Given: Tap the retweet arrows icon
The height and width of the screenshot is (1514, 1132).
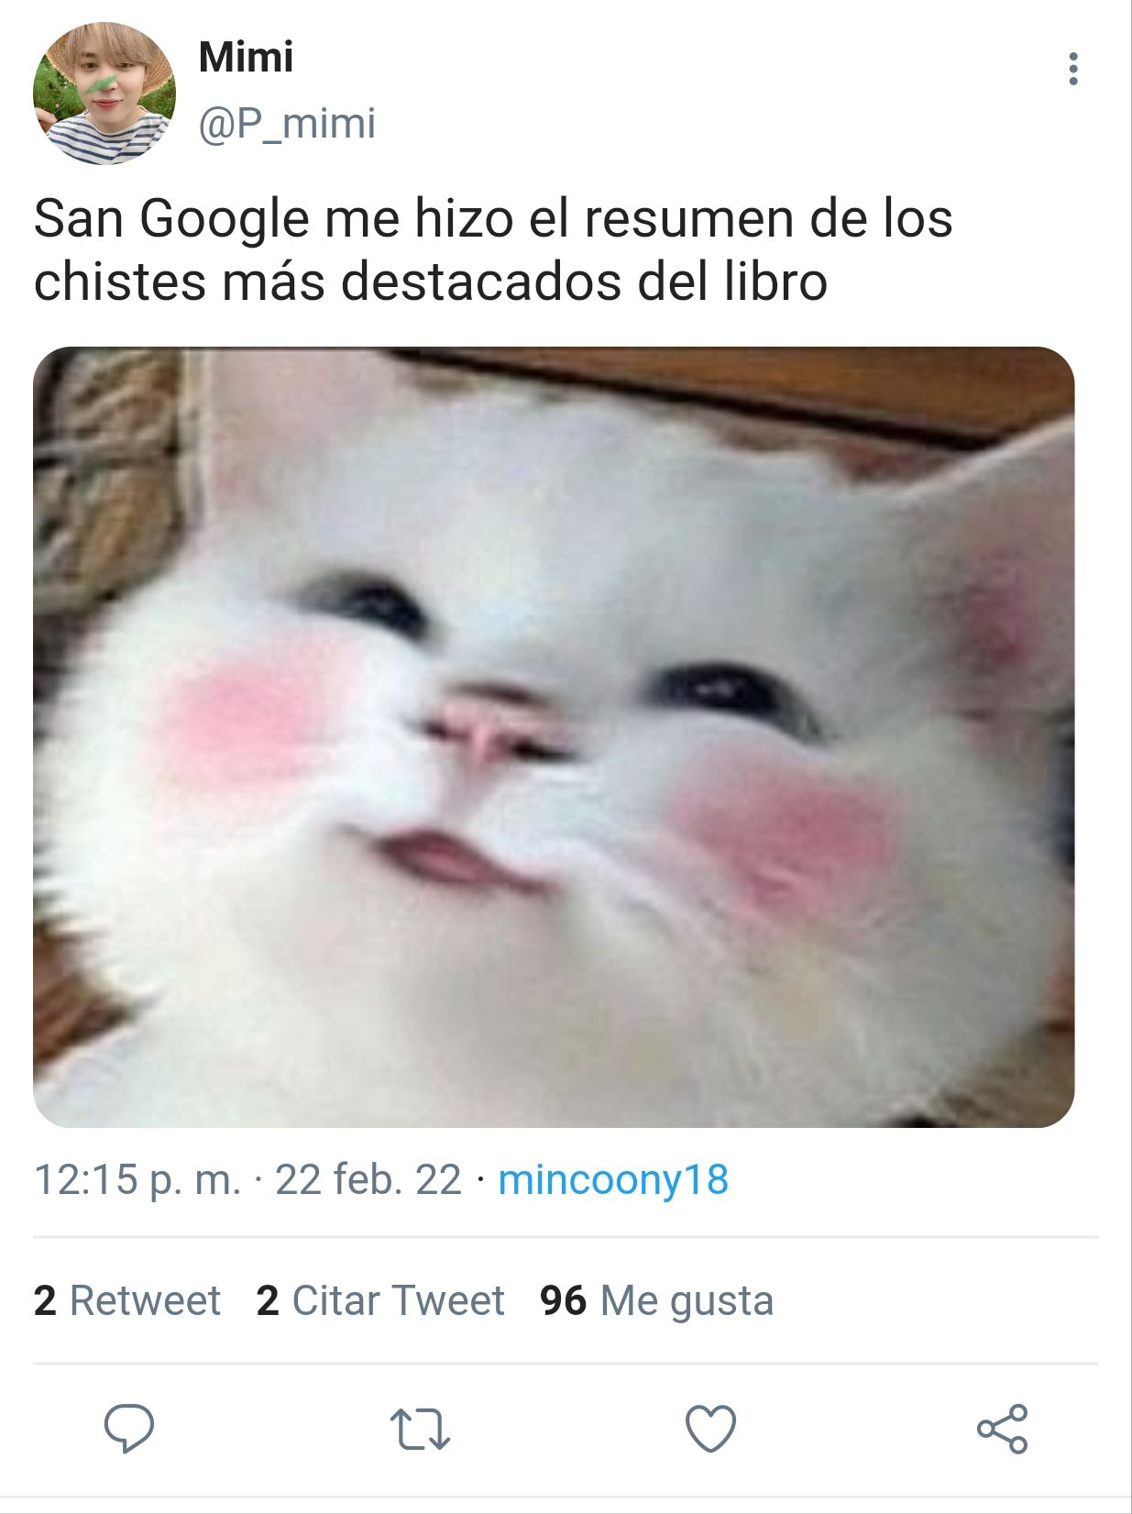Looking at the screenshot, I should [420, 1429].
